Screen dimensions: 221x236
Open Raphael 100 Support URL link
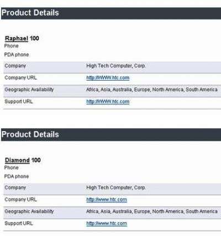[x=108, y=102]
